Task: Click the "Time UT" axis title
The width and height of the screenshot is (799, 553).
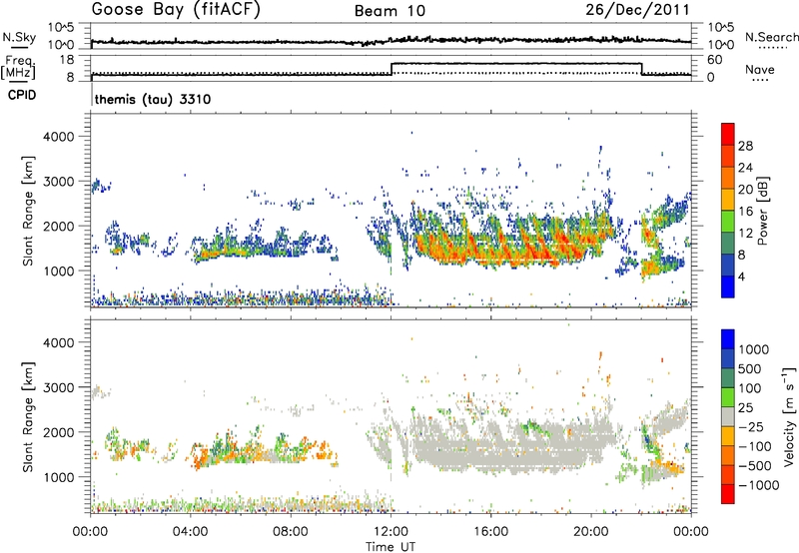Action: pyautogui.click(x=391, y=547)
